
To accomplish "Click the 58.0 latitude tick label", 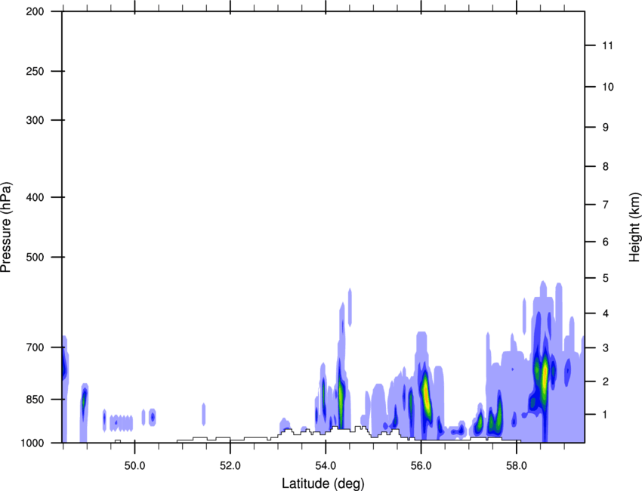I will (x=517, y=466).
